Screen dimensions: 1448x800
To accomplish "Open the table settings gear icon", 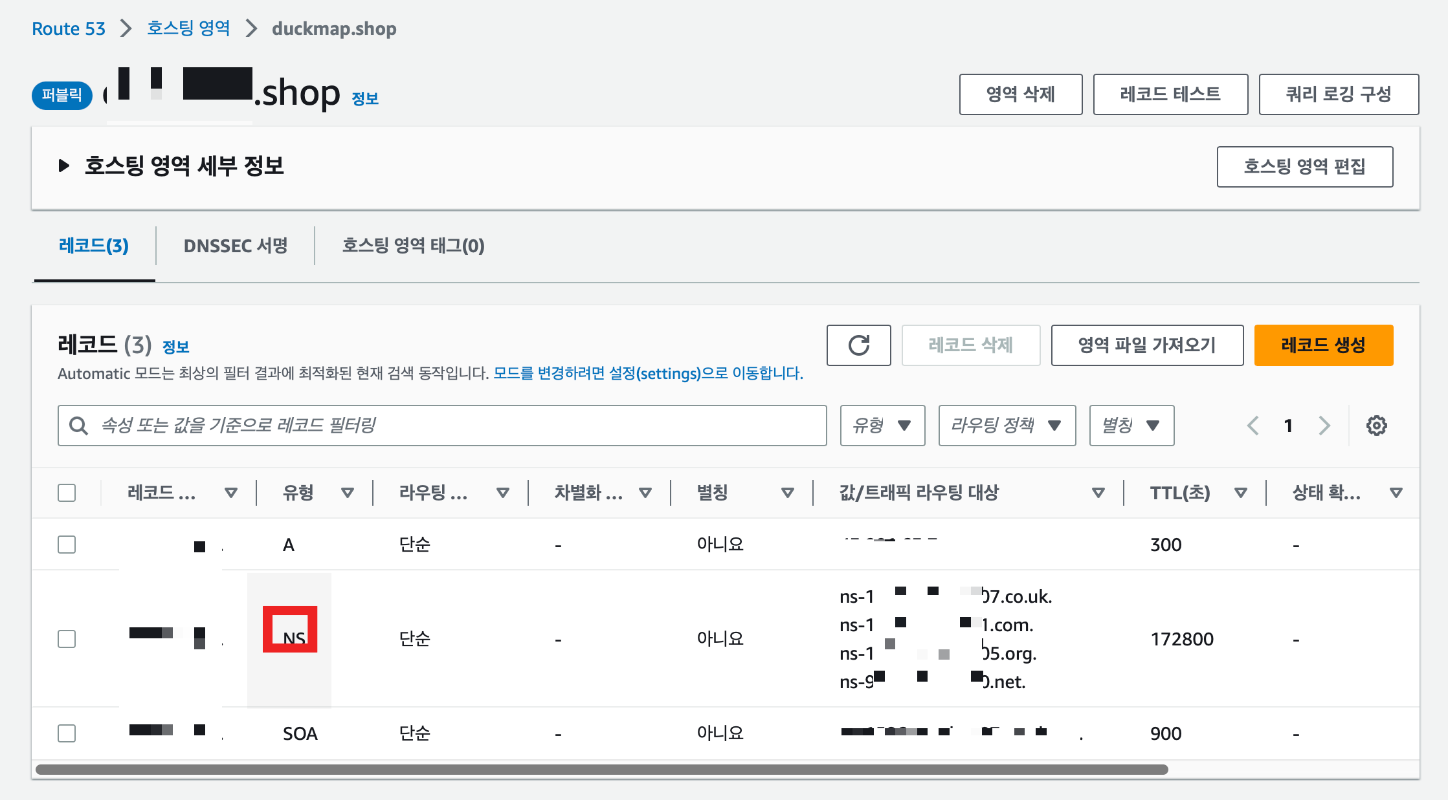I will [x=1376, y=426].
